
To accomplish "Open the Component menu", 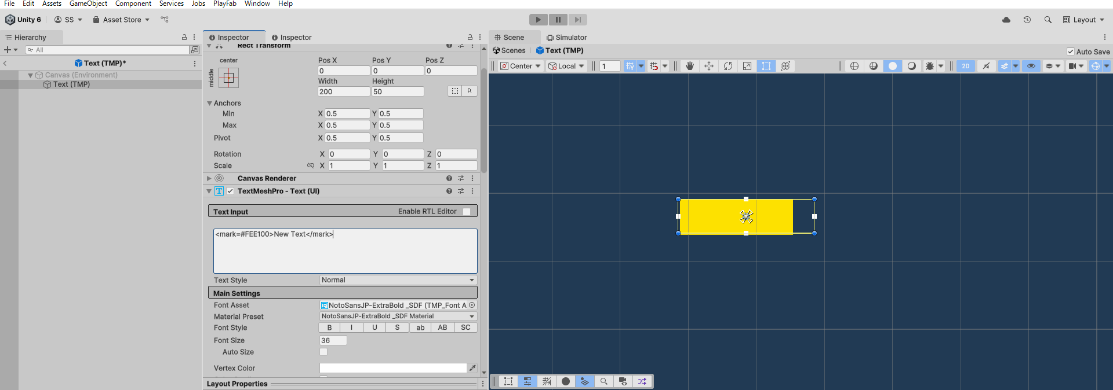I will coord(133,3).
